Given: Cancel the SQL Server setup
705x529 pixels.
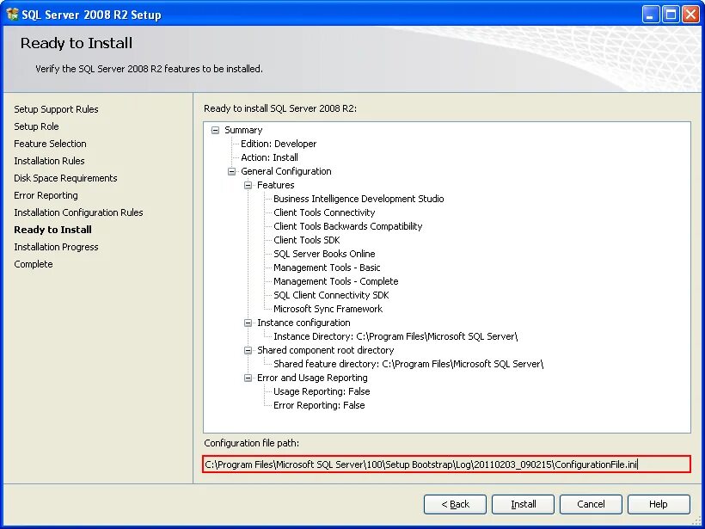Looking at the screenshot, I should pyautogui.click(x=591, y=504).
